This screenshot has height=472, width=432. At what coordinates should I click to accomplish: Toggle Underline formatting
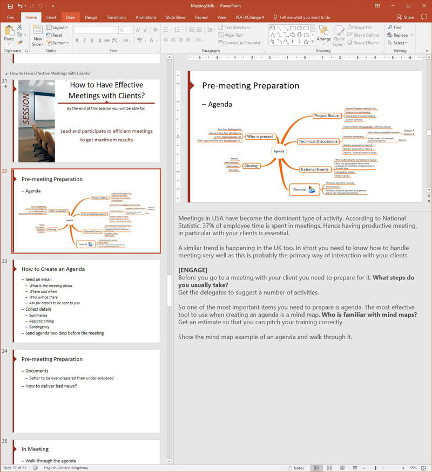92,40
